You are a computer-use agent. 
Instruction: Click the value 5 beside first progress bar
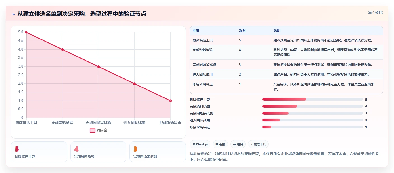click(x=366, y=99)
